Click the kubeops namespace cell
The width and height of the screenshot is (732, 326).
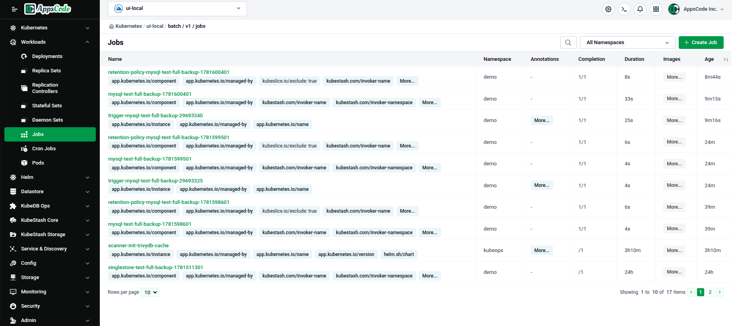point(493,250)
